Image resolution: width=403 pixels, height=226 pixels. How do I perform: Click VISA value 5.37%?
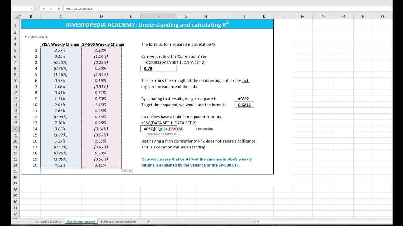pos(60,141)
